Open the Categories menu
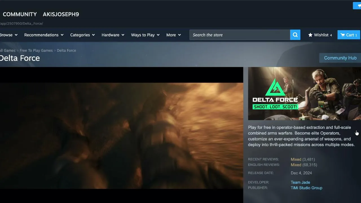The width and height of the screenshot is (361, 203). pyautogui.click(x=82, y=35)
